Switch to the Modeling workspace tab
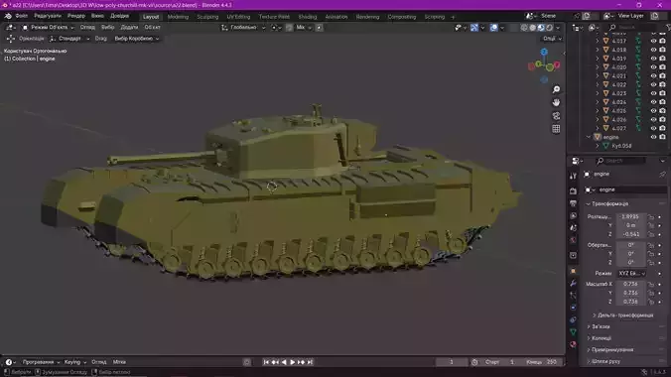 [178, 17]
